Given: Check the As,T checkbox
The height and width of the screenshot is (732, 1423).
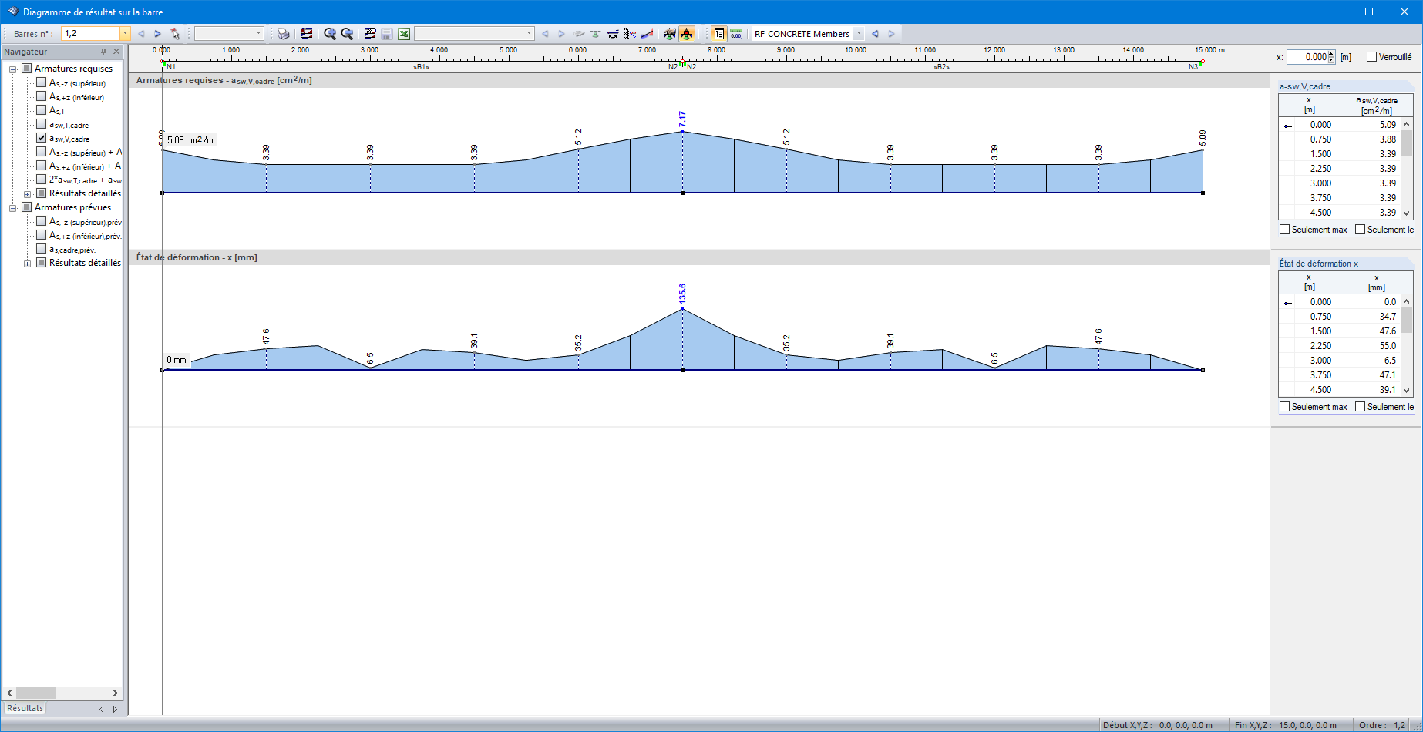Looking at the screenshot, I should [42, 110].
